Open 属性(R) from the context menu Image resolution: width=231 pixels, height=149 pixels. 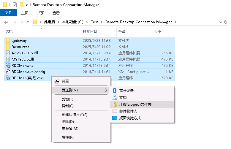[81, 137]
